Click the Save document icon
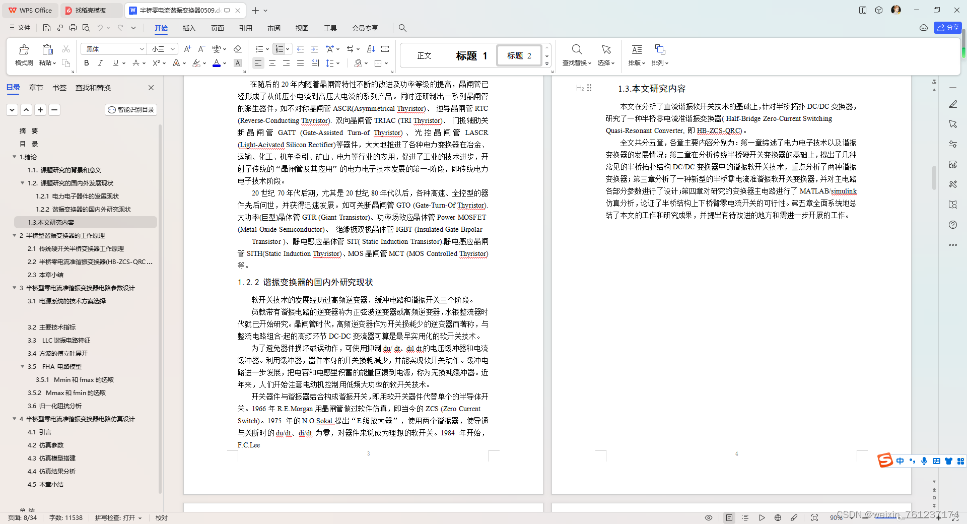This screenshot has height=524, width=967. click(47, 28)
